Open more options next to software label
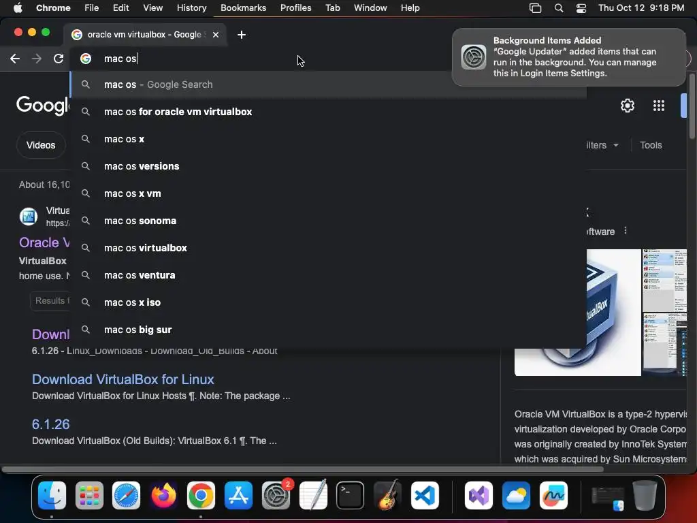 (x=626, y=230)
